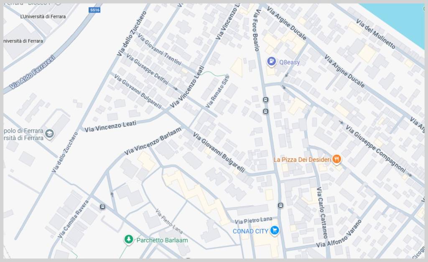The height and width of the screenshot is (262, 428).
Task: Click the Q8easy fuel station pin
Action: click(x=271, y=62)
